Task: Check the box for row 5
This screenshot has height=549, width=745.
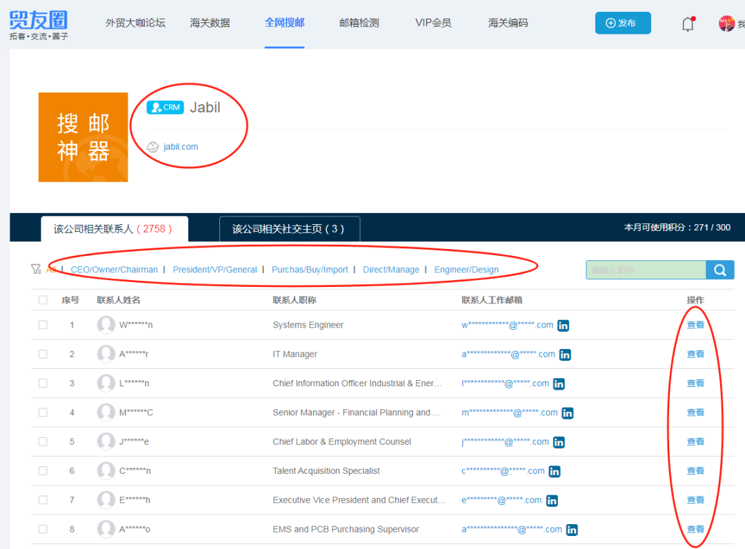Action: pos(43,442)
